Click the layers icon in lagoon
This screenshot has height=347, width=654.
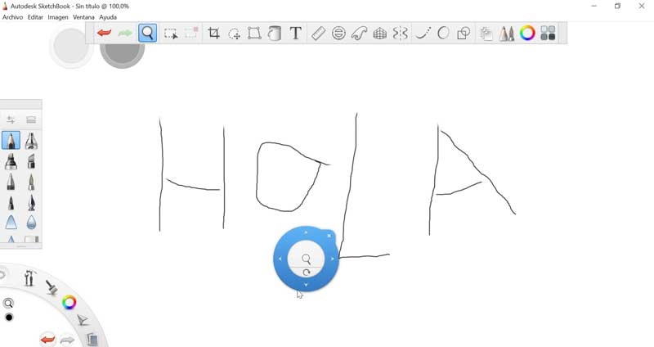(92, 339)
